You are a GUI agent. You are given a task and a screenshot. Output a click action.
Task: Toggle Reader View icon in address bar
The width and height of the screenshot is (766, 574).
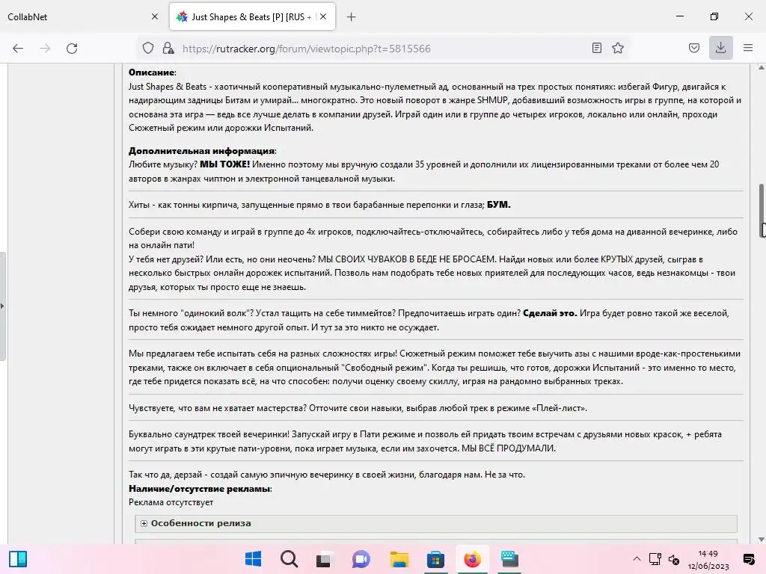[x=596, y=48]
